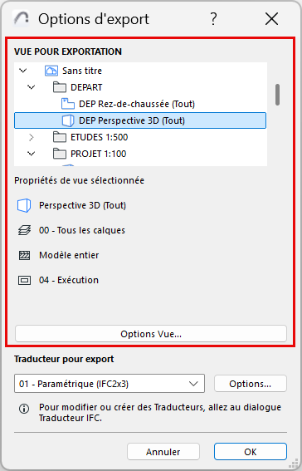Viewport: 302px width, 471px height.
Task: Click the view tree scrollbar thumb
Action: 277,95
